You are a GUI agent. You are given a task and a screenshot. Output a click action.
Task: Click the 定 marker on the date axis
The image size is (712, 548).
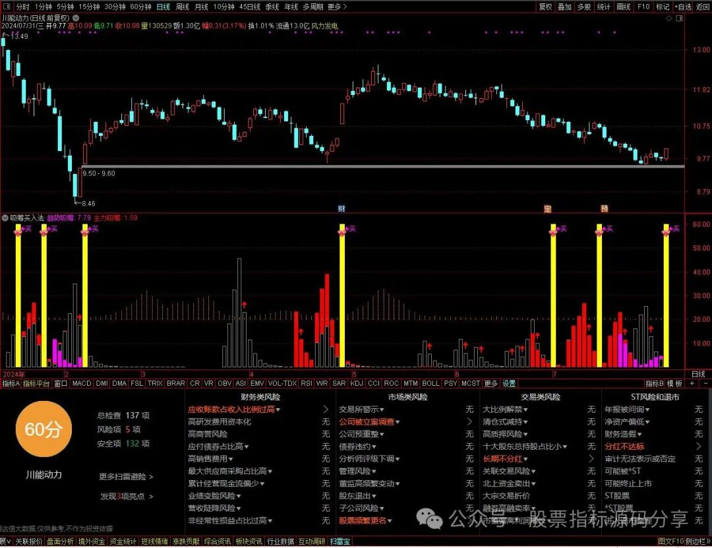click(x=548, y=208)
